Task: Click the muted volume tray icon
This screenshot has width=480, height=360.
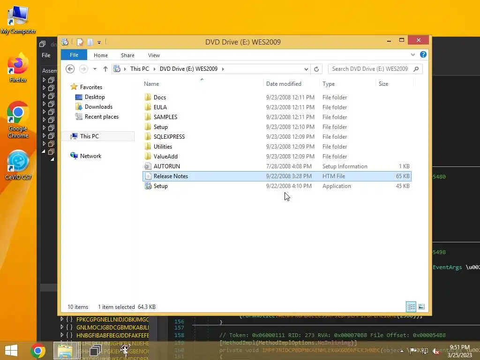Action: point(435,351)
